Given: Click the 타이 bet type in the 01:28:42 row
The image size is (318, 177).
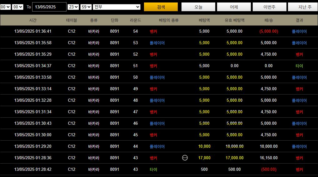Looking at the screenshot, I should (x=153, y=169).
